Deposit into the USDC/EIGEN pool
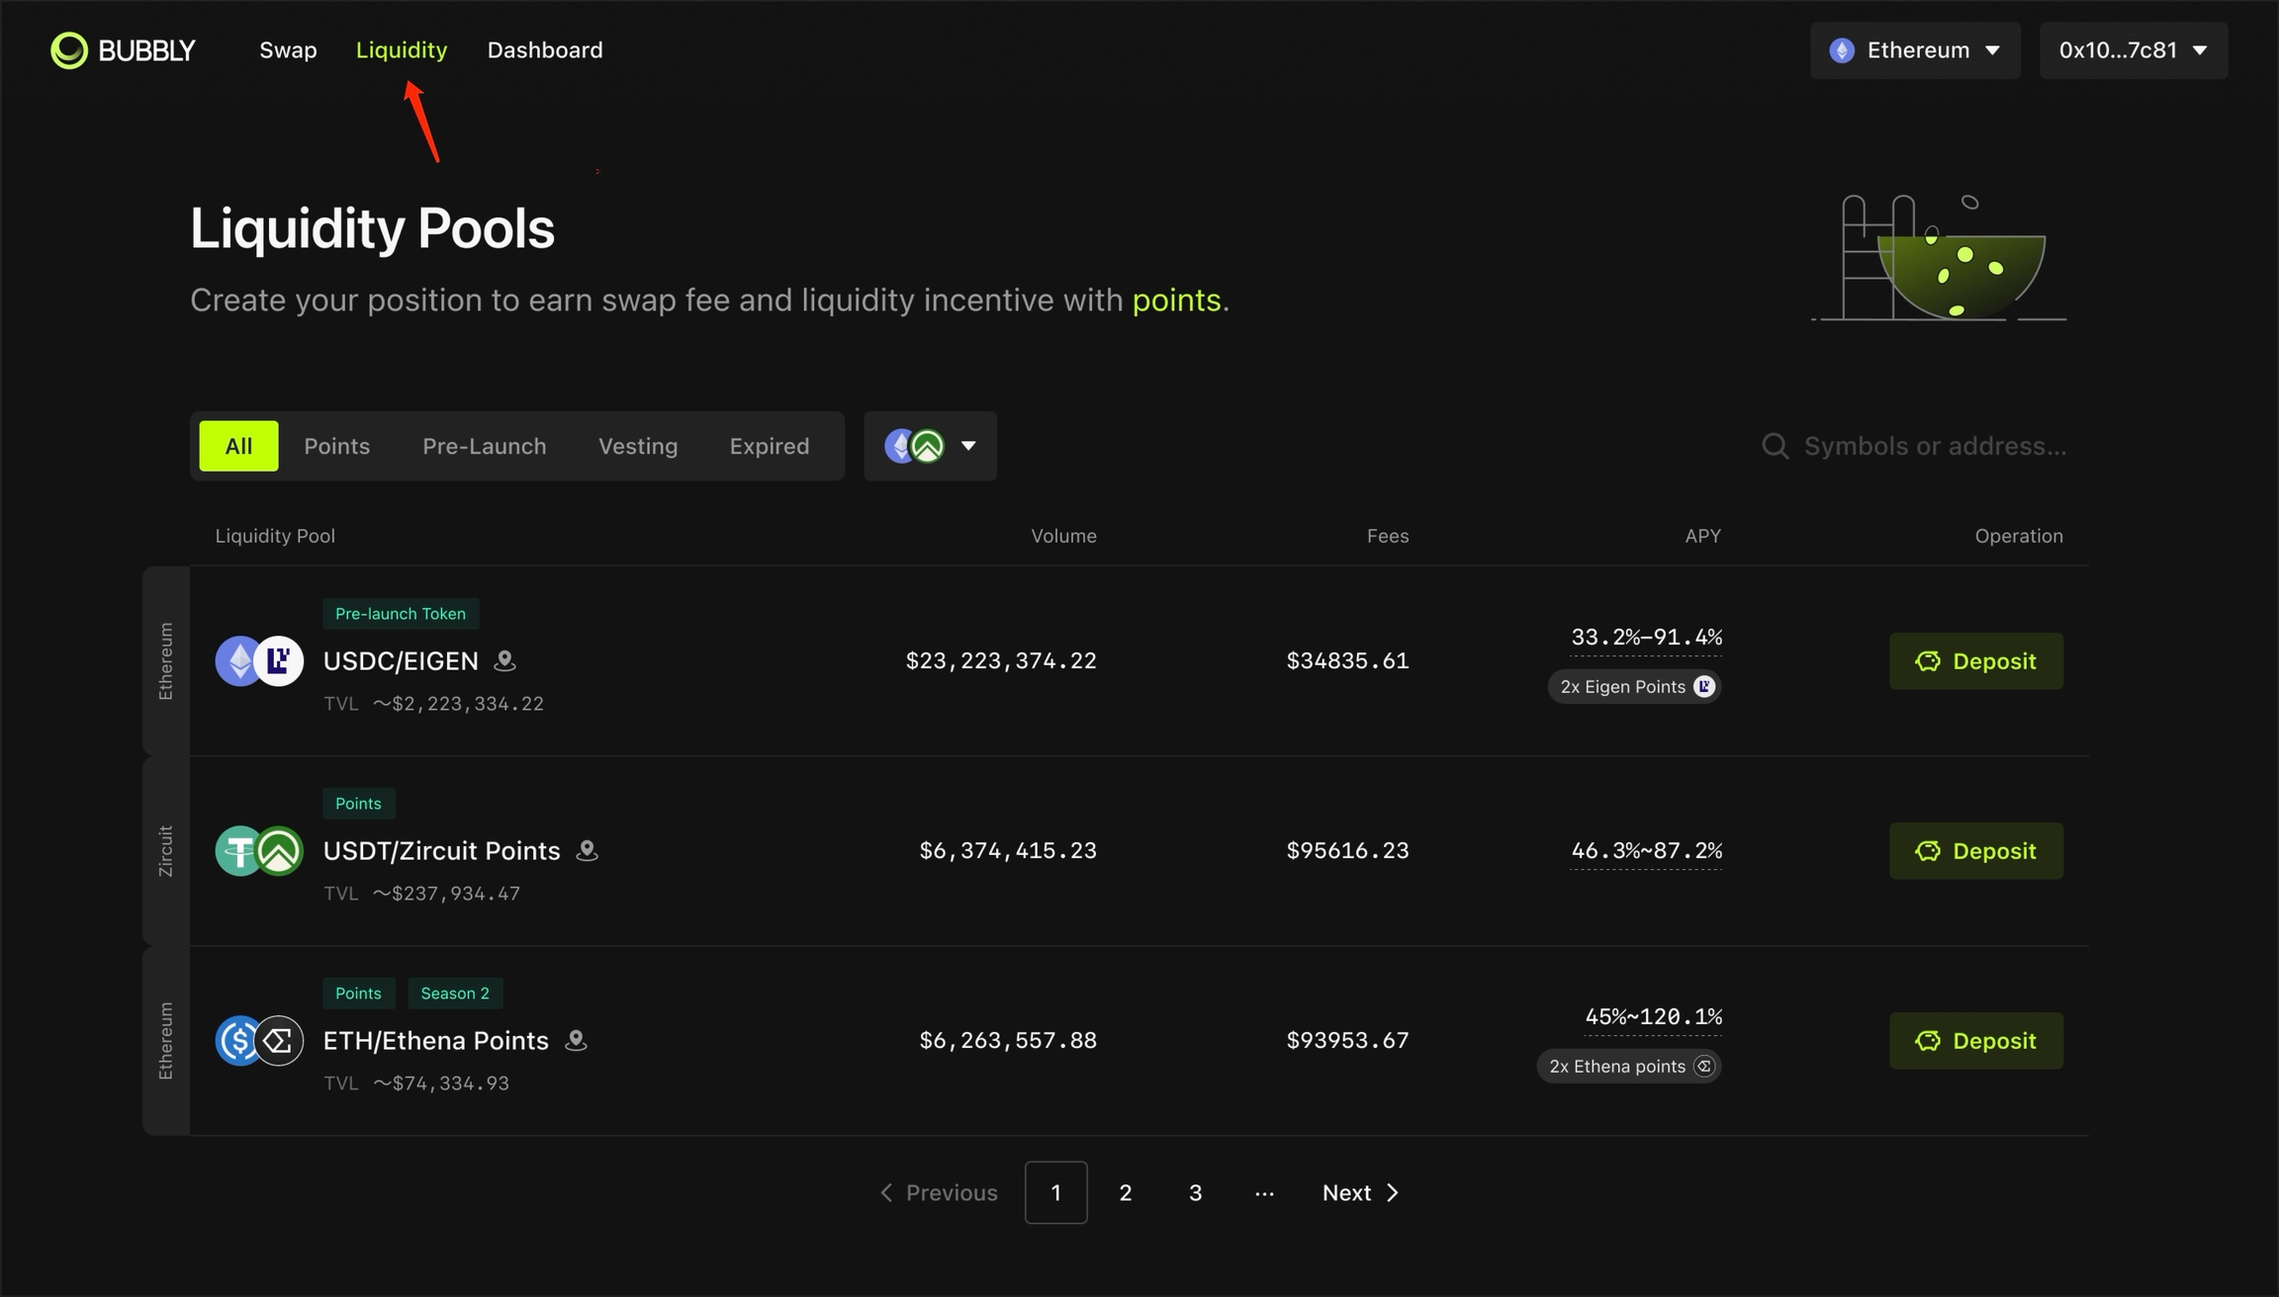 (x=1975, y=660)
